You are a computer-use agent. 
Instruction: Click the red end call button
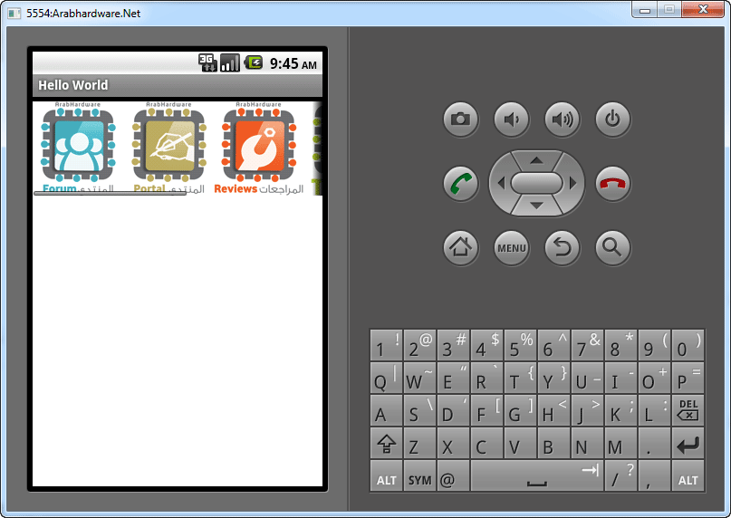coord(613,183)
